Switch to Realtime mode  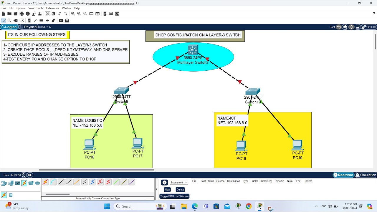[x=343, y=175]
